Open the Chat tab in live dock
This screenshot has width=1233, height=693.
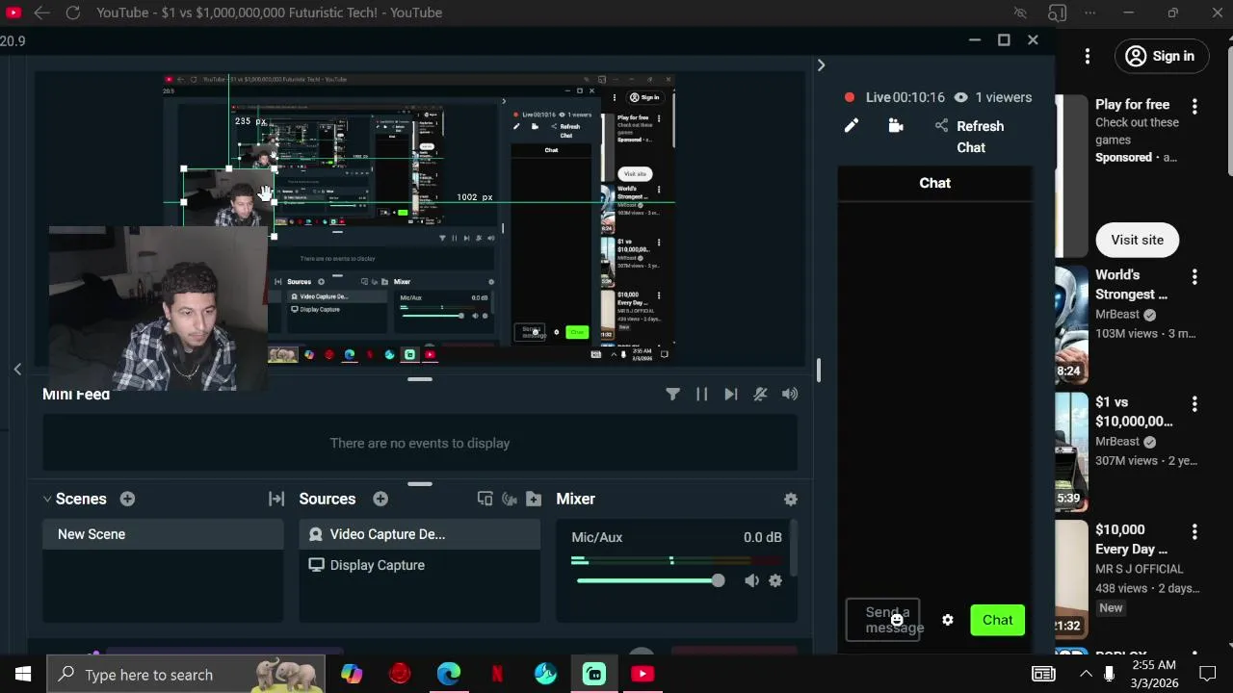pos(934,183)
